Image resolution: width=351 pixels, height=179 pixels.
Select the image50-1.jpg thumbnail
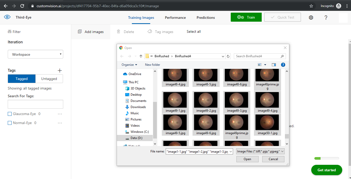(267, 122)
